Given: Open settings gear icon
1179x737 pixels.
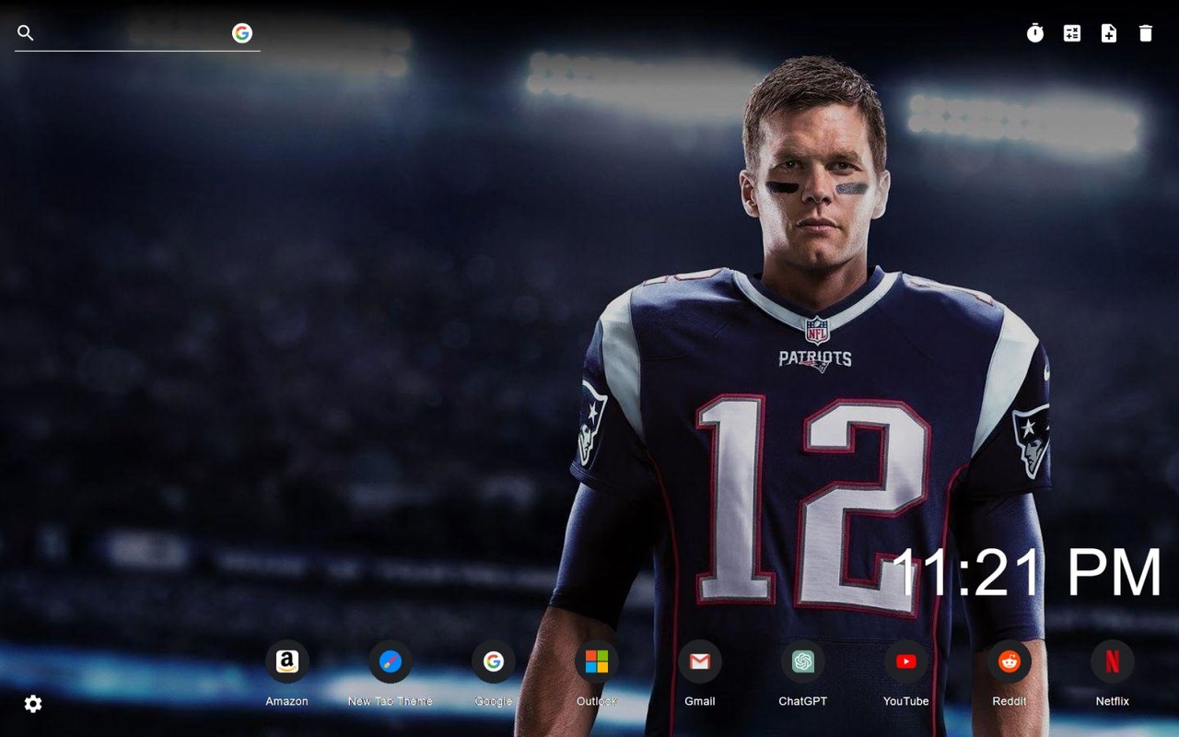Looking at the screenshot, I should pos(33,704).
